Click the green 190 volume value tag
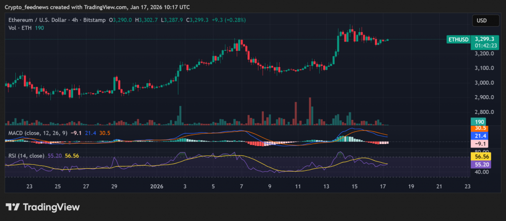Image resolution: width=506 pixels, height=221 pixels. tap(480, 121)
